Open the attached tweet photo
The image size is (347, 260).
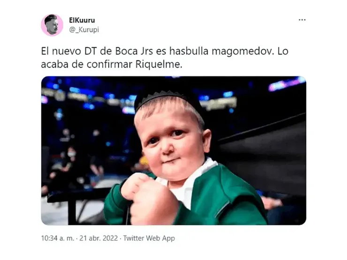pyautogui.click(x=173, y=150)
